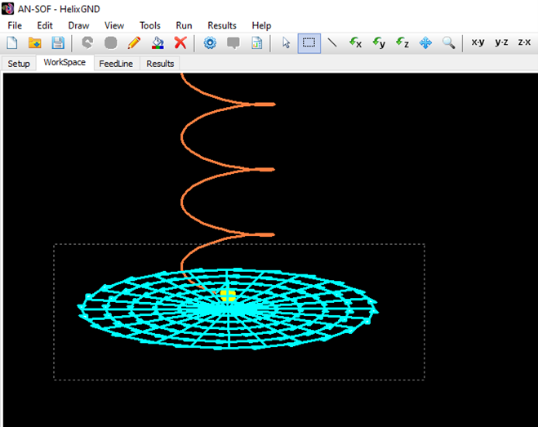The width and height of the screenshot is (538, 427).
Task: Open a project with the folder icon
Action: 34,43
